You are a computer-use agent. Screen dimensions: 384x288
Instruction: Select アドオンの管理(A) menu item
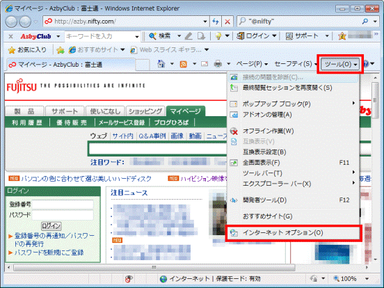(294, 115)
